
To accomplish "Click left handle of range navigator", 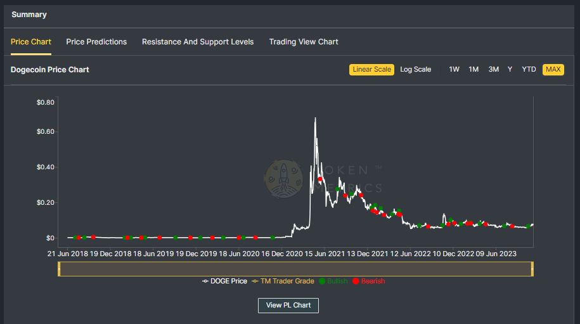I will tap(59, 269).
